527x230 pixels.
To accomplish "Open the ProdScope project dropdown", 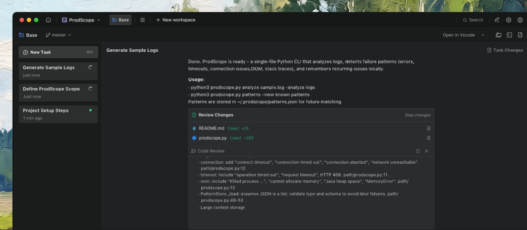I will pyautogui.click(x=81, y=20).
